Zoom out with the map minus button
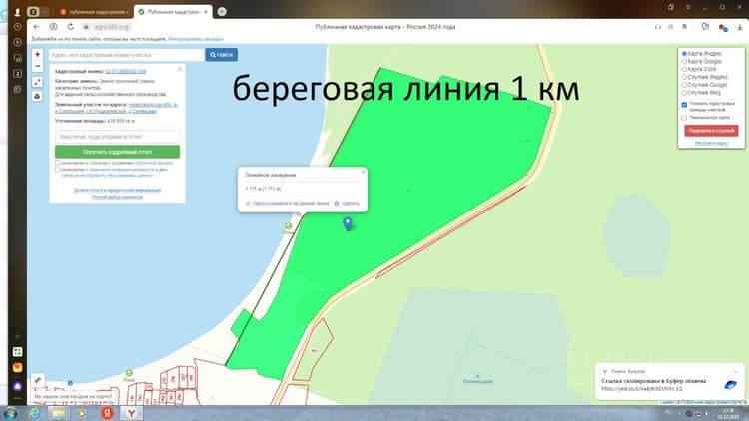749x421 pixels. tap(37, 67)
